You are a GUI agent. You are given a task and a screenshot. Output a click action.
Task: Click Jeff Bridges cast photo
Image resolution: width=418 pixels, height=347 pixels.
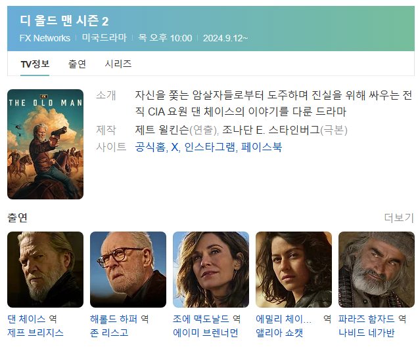(45, 270)
